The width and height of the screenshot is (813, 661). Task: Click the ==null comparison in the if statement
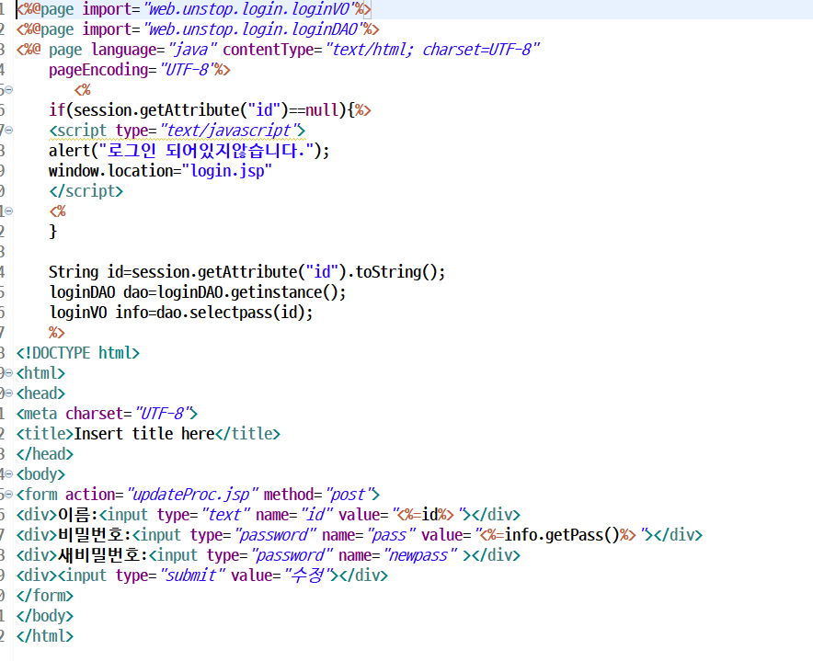[314, 110]
